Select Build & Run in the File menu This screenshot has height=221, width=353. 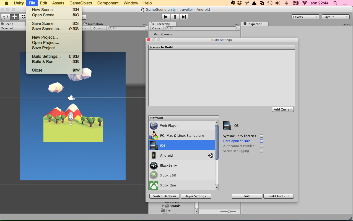click(54, 62)
